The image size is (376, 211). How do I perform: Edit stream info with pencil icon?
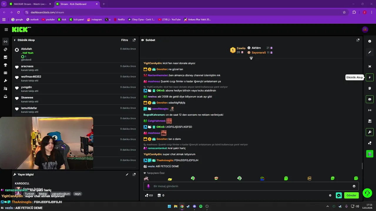pos(127,174)
